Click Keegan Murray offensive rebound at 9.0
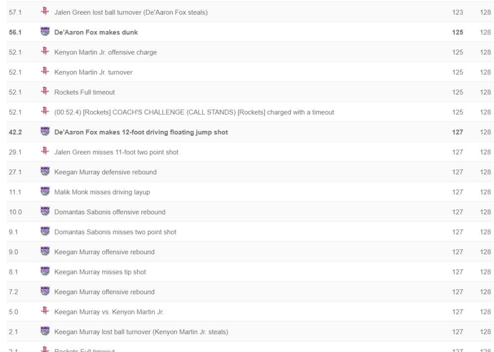494x352 pixels. [x=104, y=252]
